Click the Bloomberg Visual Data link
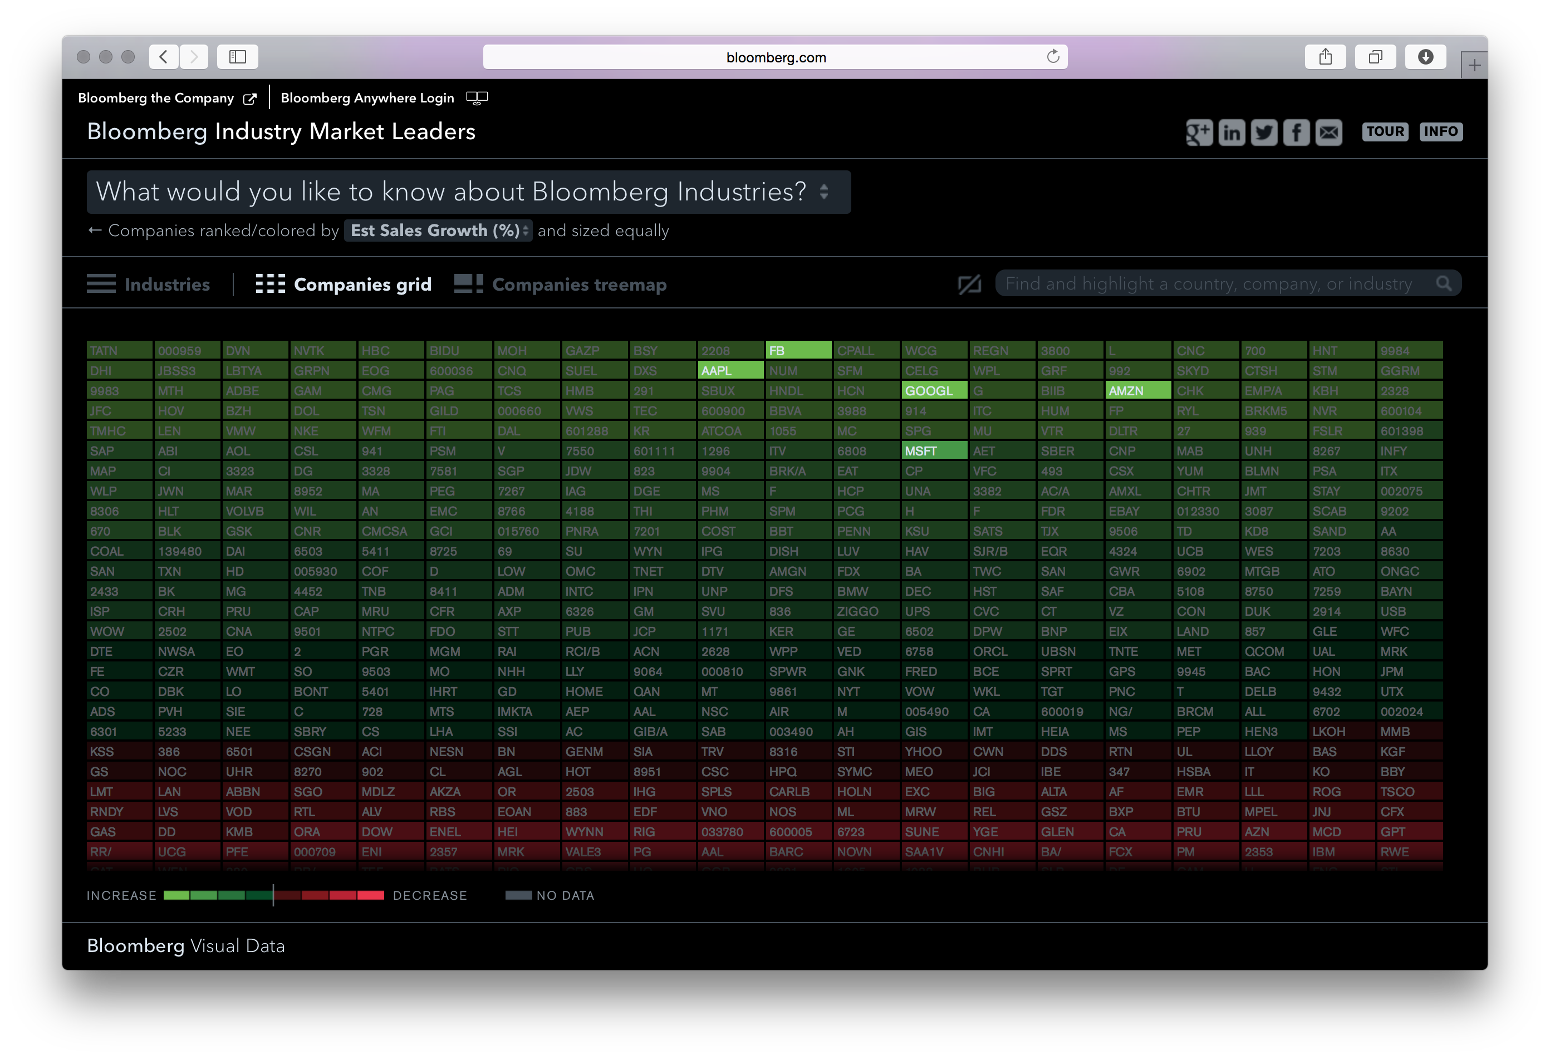1550x1059 pixels. (x=185, y=945)
